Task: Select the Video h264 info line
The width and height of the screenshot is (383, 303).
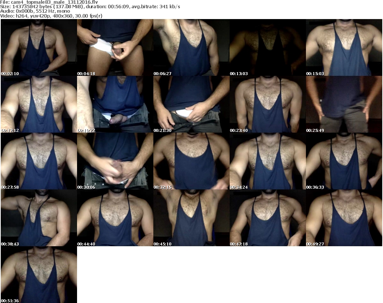Action: click(51, 16)
